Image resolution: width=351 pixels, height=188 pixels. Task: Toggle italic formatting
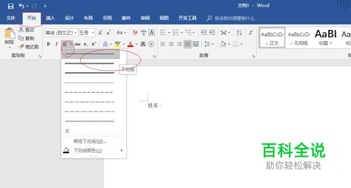pos(57,44)
